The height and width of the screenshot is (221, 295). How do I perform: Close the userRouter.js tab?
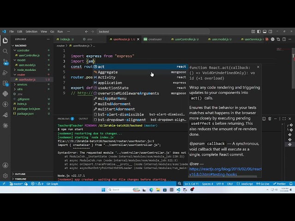(138, 39)
